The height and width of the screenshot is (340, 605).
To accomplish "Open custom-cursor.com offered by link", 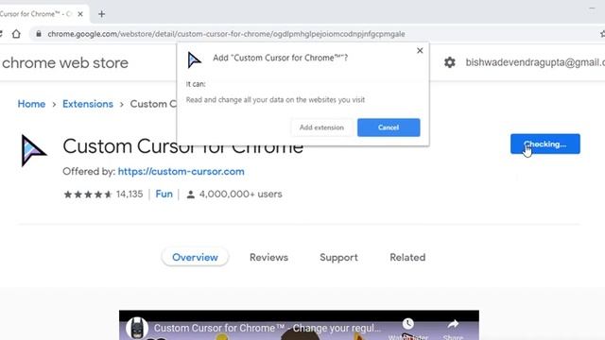I will (x=181, y=172).
